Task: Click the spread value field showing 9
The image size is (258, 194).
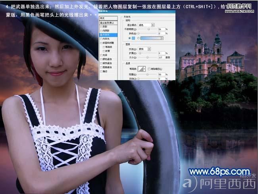Action: [162, 53]
